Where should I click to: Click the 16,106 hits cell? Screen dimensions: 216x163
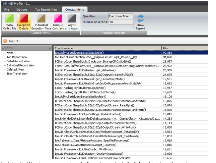click(x=185, y=97)
